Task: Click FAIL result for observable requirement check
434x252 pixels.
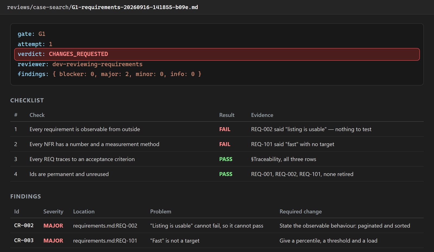Action: (x=225, y=129)
